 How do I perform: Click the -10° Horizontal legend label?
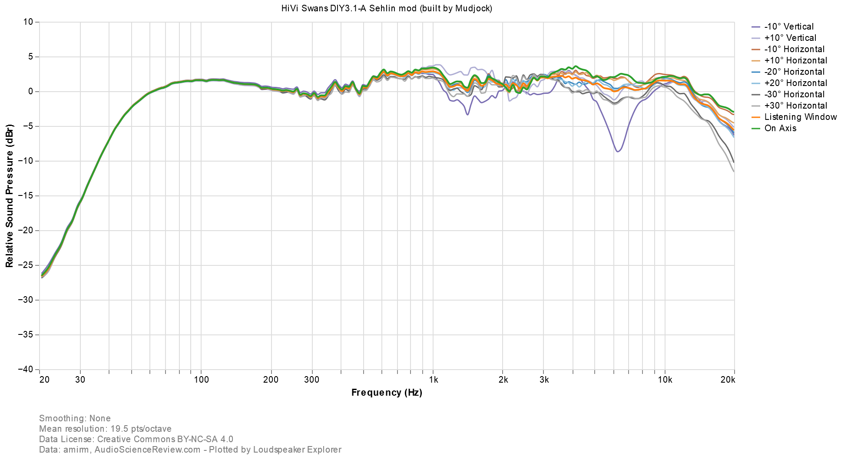(x=794, y=49)
